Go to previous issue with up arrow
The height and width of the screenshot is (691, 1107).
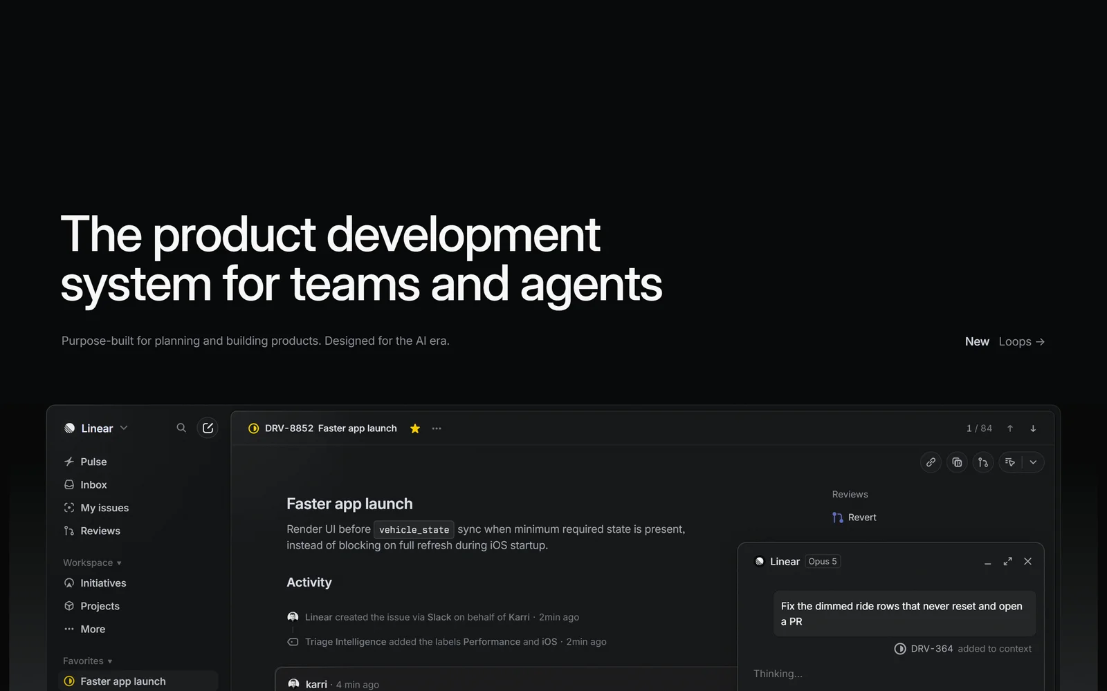click(1010, 428)
